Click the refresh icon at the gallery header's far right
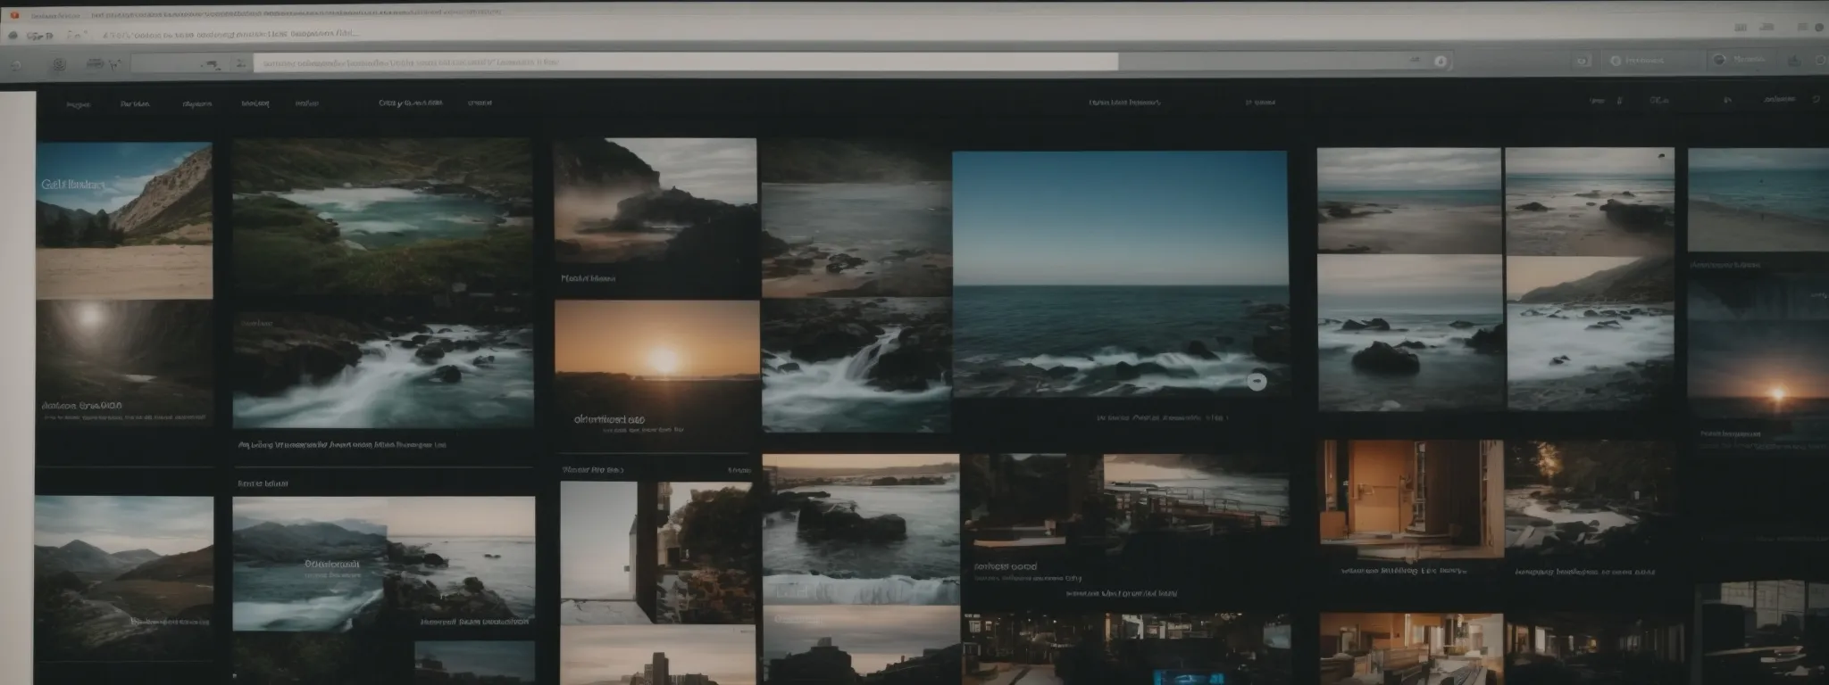 click(1816, 100)
